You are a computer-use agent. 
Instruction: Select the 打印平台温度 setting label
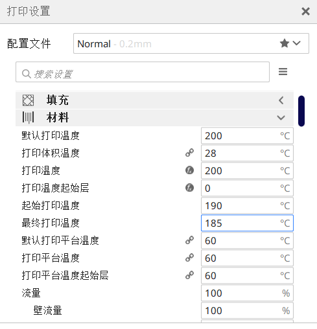[51, 258]
